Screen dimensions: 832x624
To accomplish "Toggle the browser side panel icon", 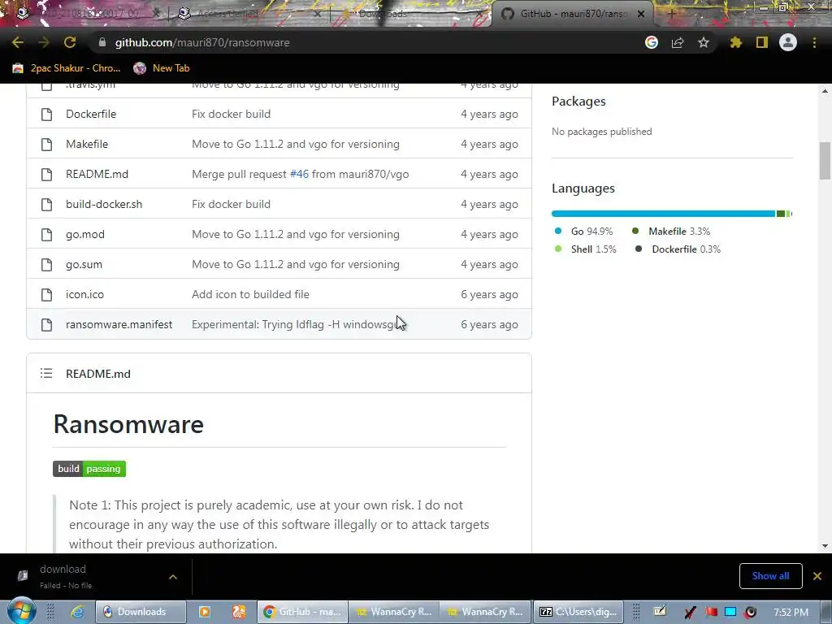I will 762,42.
